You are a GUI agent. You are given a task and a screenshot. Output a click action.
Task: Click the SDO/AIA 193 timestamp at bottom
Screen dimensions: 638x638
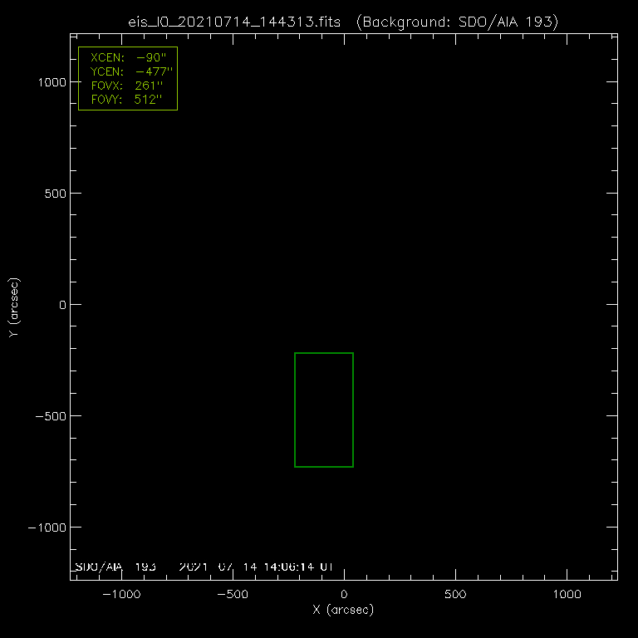(x=204, y=567)
